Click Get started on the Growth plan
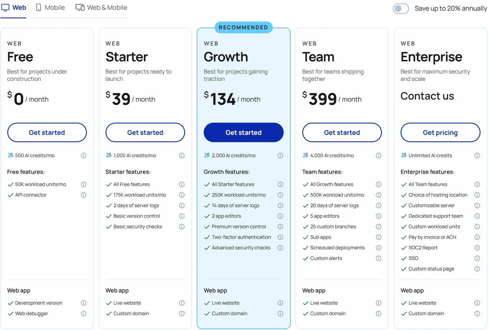The image size is (489, 330). pos(244,132)
